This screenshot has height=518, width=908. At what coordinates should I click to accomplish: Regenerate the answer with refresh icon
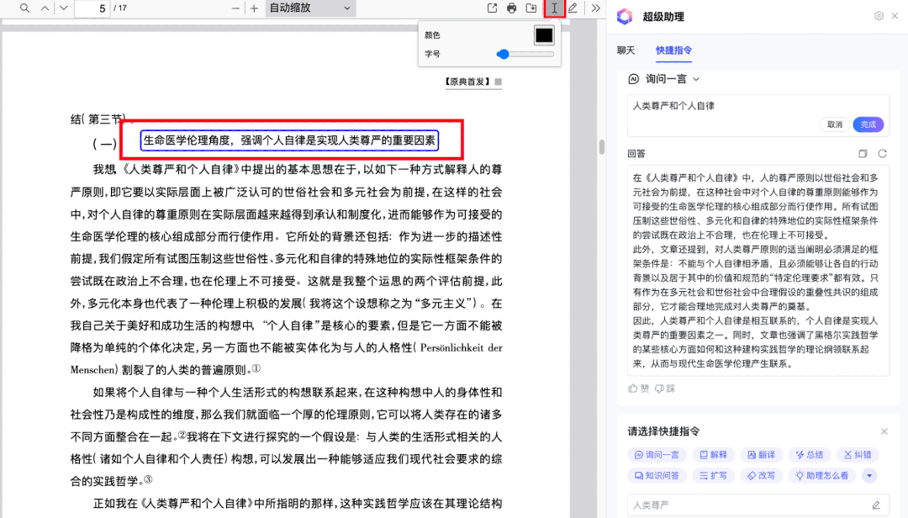point(882,154)
